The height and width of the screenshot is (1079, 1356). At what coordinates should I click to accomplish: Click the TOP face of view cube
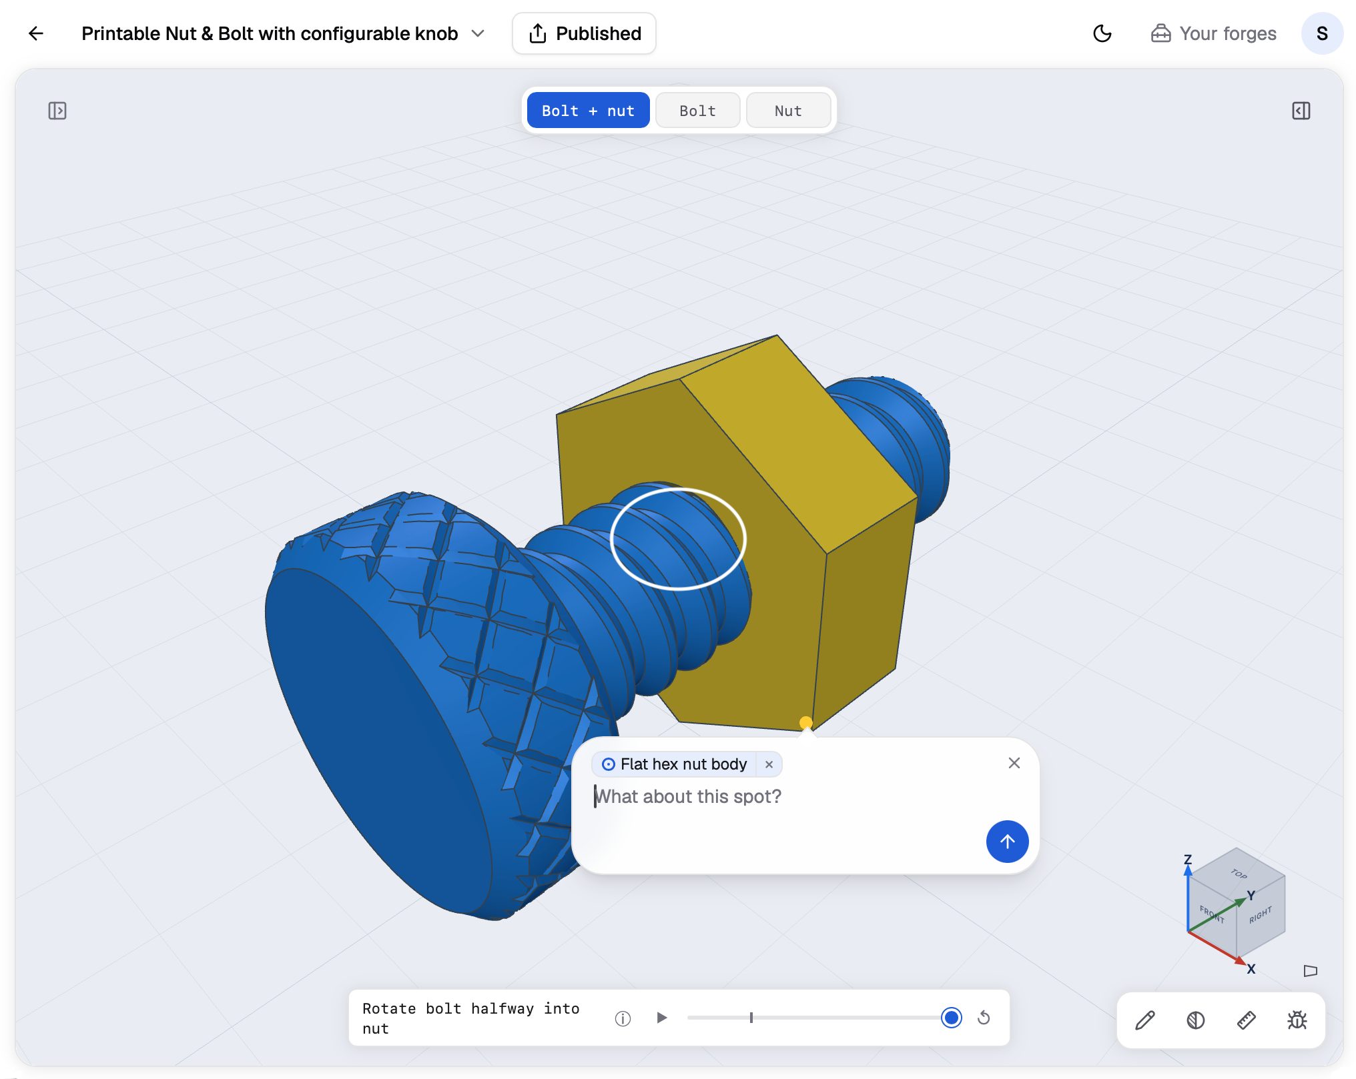[1238, 873]
